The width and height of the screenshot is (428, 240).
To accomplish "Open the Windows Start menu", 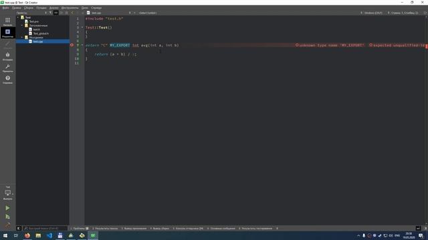I will click(x=5, y=235).
